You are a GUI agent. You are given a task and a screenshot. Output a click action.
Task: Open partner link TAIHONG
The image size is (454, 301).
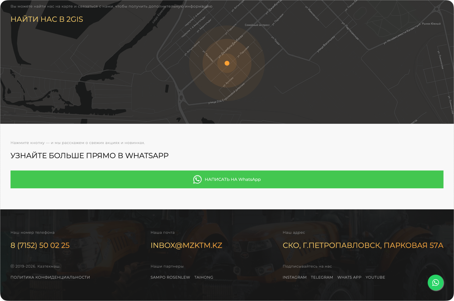(x=204, y=277)
